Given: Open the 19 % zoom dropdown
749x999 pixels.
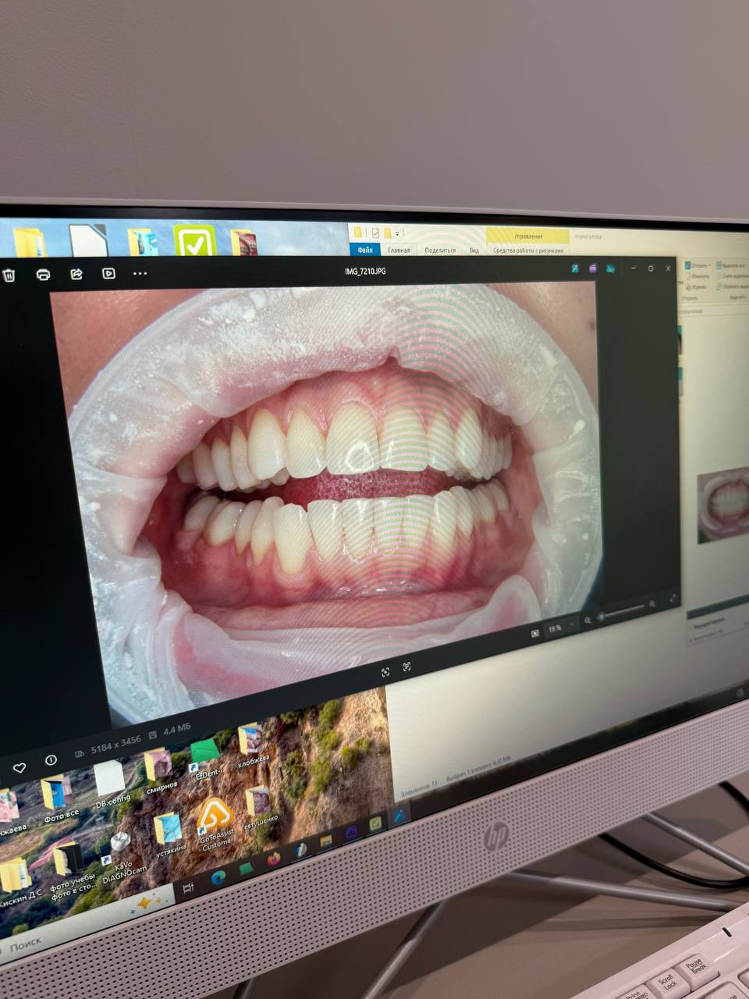Looking at the screenshot, I should coord(560,628).
